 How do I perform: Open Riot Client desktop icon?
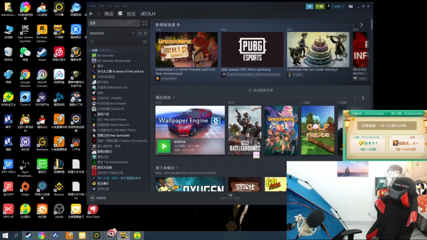(x=92, y=211)
